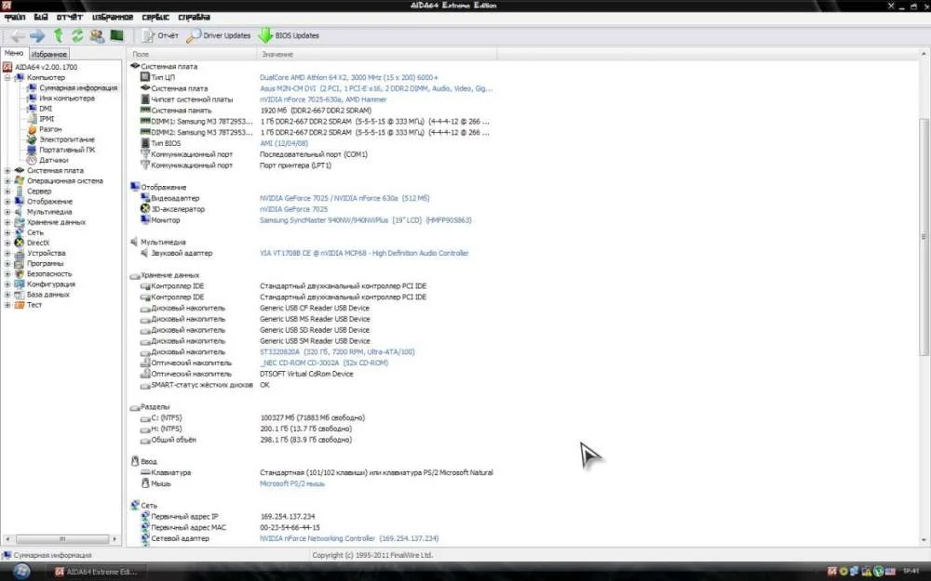This screenshot has height=581, width=931.
Task: Open the _NEC CD-ROM CD-3002A link
Action: [x=324, y=363]
